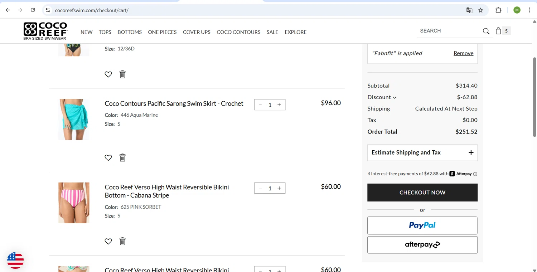This screenshot has height=272, width=537.
Task: Increase quantity of Cabana Stripe bikini bottom
Action: [279, 188]
